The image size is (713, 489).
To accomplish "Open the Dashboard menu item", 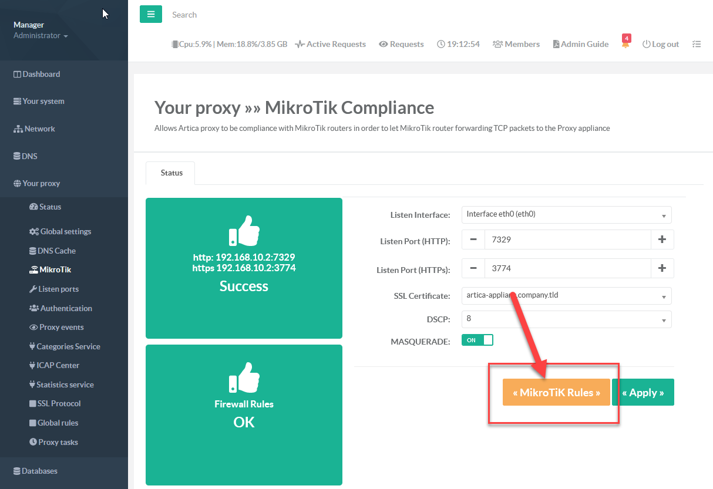I will (41, 74).
